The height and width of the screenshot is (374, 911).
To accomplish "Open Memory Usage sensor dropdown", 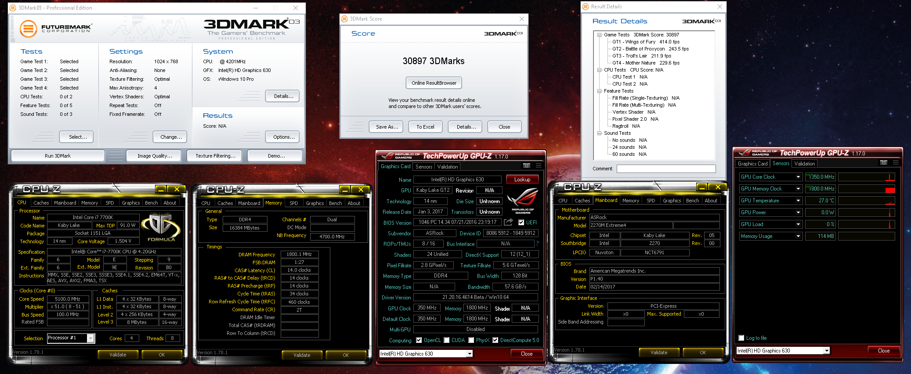I will [798, 236].
